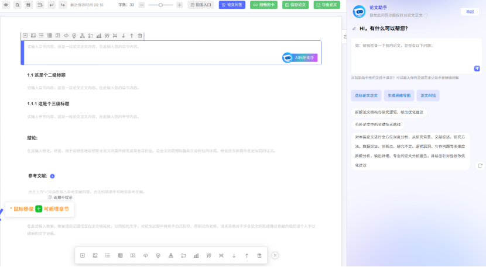Click the redo arrow in top toolbar

pos(63,5)
